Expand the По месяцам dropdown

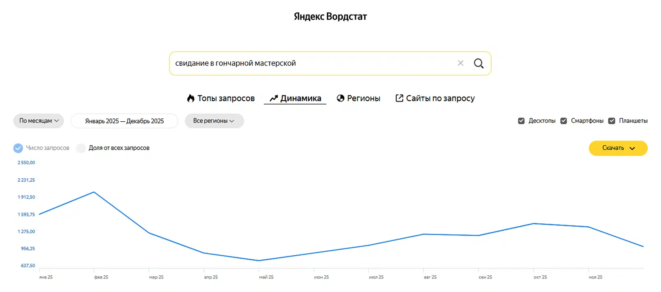click(x=39, y=121)
